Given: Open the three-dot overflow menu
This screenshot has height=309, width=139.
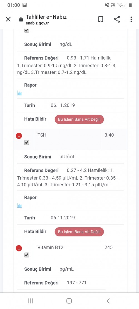Looking at the screenshot, I should (131, 19).
